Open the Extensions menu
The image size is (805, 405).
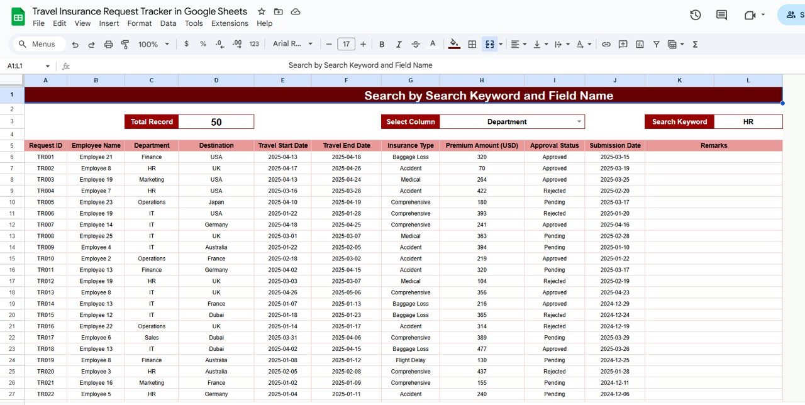pyautogui.click(x=230, y=23)
